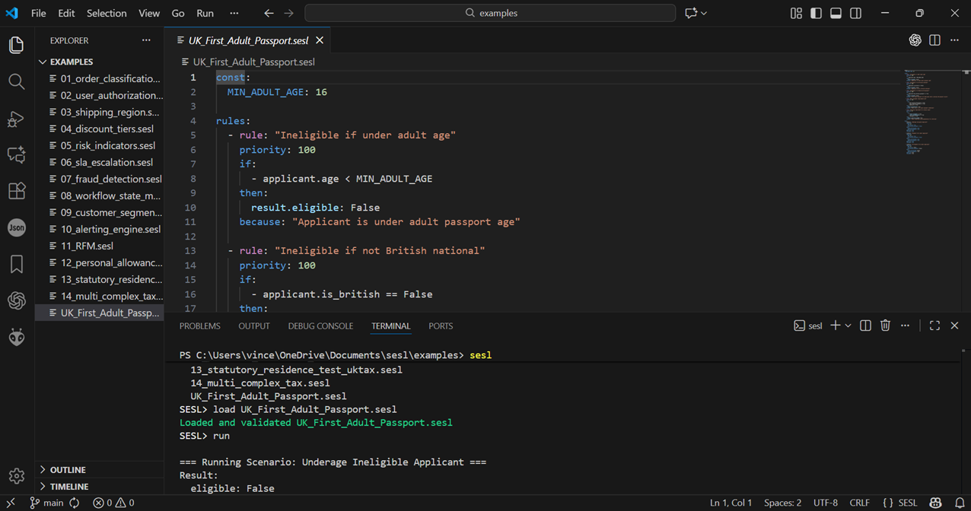This screenshot has width=971, height=511.
Task: Switch to the DEBUG CONSOLE tab
Action: 320,325
